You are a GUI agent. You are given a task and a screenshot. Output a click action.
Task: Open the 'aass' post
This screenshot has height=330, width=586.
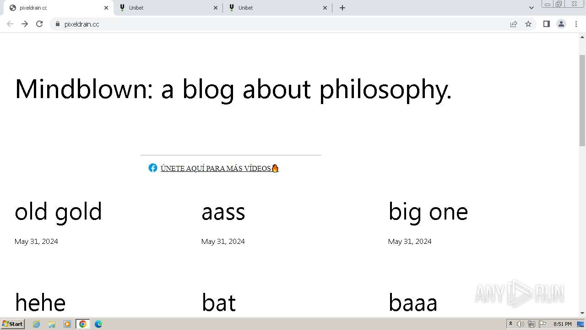pyautogui.click(x=223, y=213)
